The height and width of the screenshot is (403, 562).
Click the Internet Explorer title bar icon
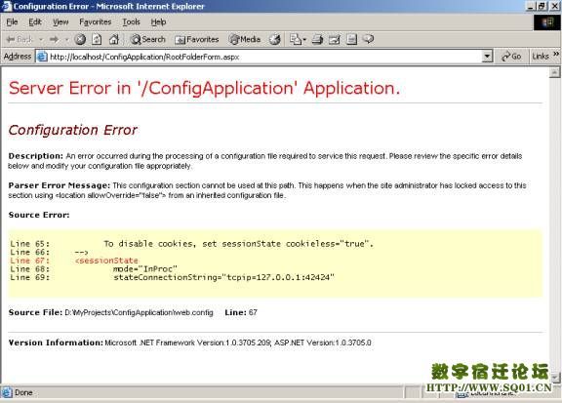7,6
